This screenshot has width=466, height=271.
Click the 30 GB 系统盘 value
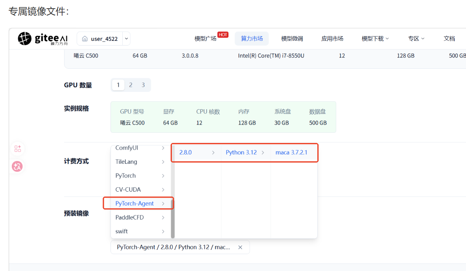pyautogui.click(x=282, y=123)
